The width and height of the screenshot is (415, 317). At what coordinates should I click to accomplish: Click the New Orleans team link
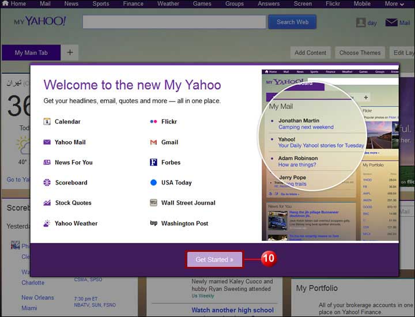pyautogui.click(x=37, y=297)
